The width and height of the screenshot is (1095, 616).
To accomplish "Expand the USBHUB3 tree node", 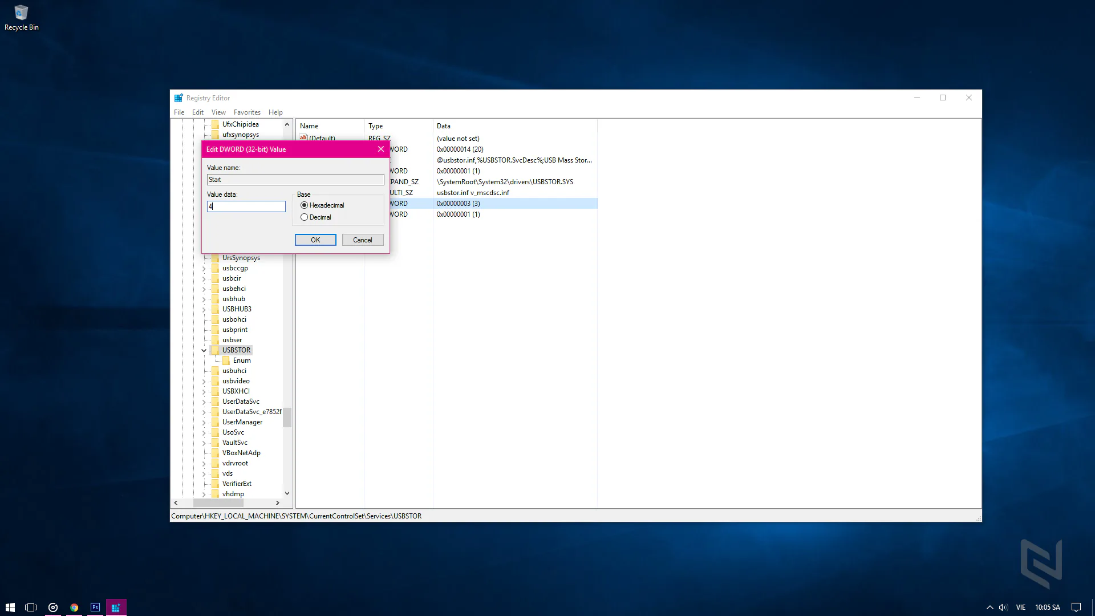I will [204, 310].
